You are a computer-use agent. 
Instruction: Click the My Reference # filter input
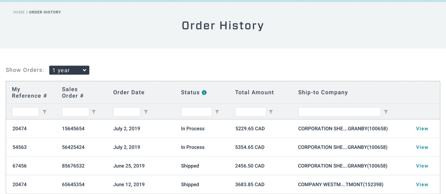[25, 112]
